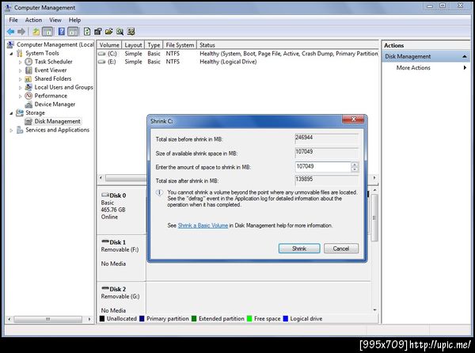Click the Storage node icon
The image size is (475, 353).
[x=20, y=112]
